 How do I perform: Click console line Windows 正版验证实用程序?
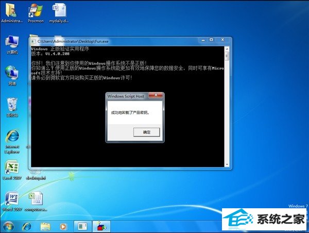point(60,49)
